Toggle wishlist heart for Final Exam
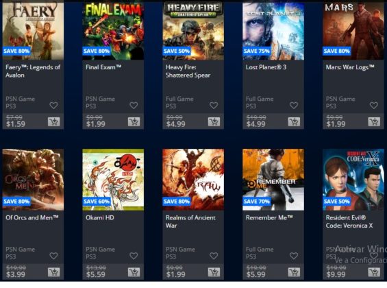 (x=134, y=106)
